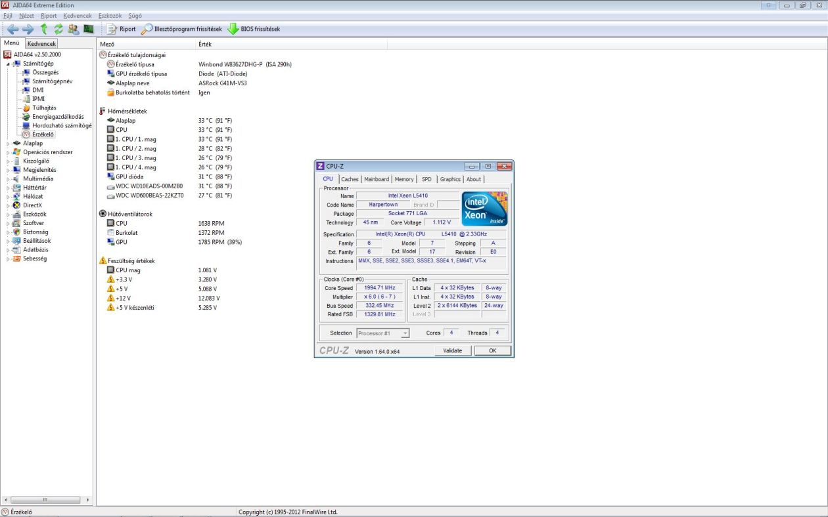Select the Számítógépnév tree item
Viewport: 828px width, 517px height.
click(x=52, y=81)
